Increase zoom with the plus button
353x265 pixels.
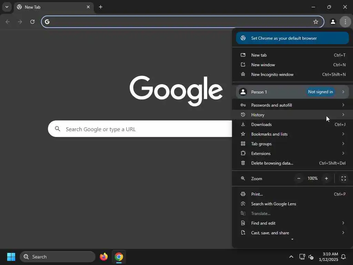tap(326, 178)
